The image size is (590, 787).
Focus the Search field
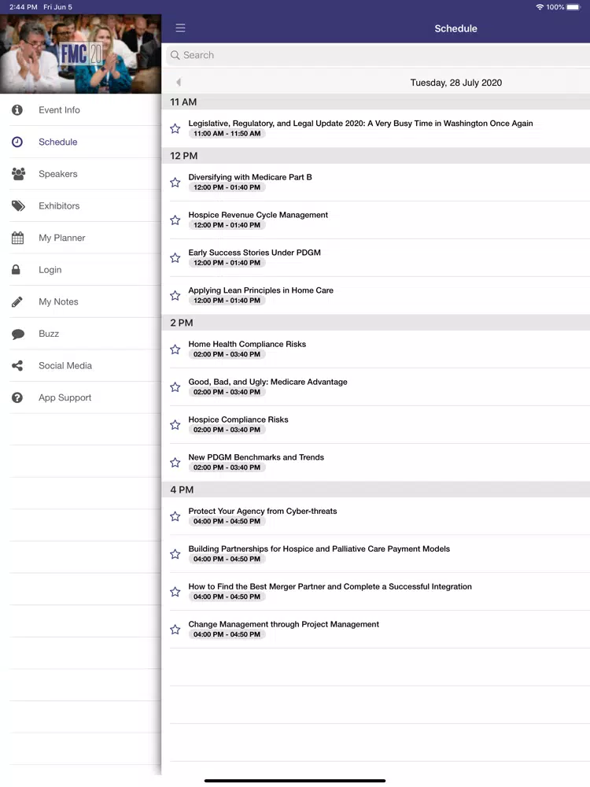click(378, 55)
